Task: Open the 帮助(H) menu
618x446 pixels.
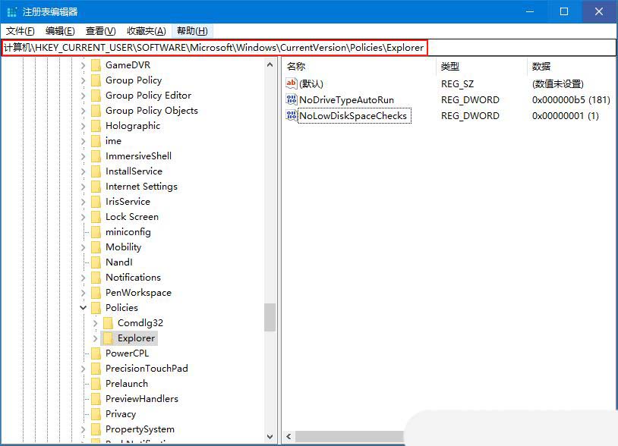Action: pos(192,31)
